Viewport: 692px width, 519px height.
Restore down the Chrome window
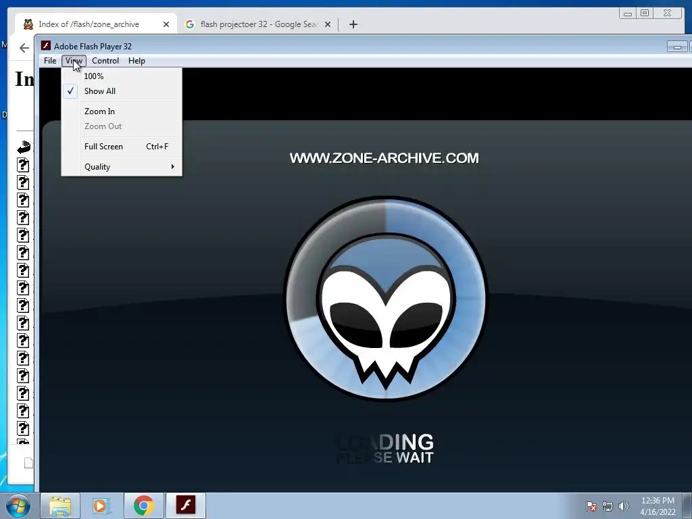(x=644, y=14)
